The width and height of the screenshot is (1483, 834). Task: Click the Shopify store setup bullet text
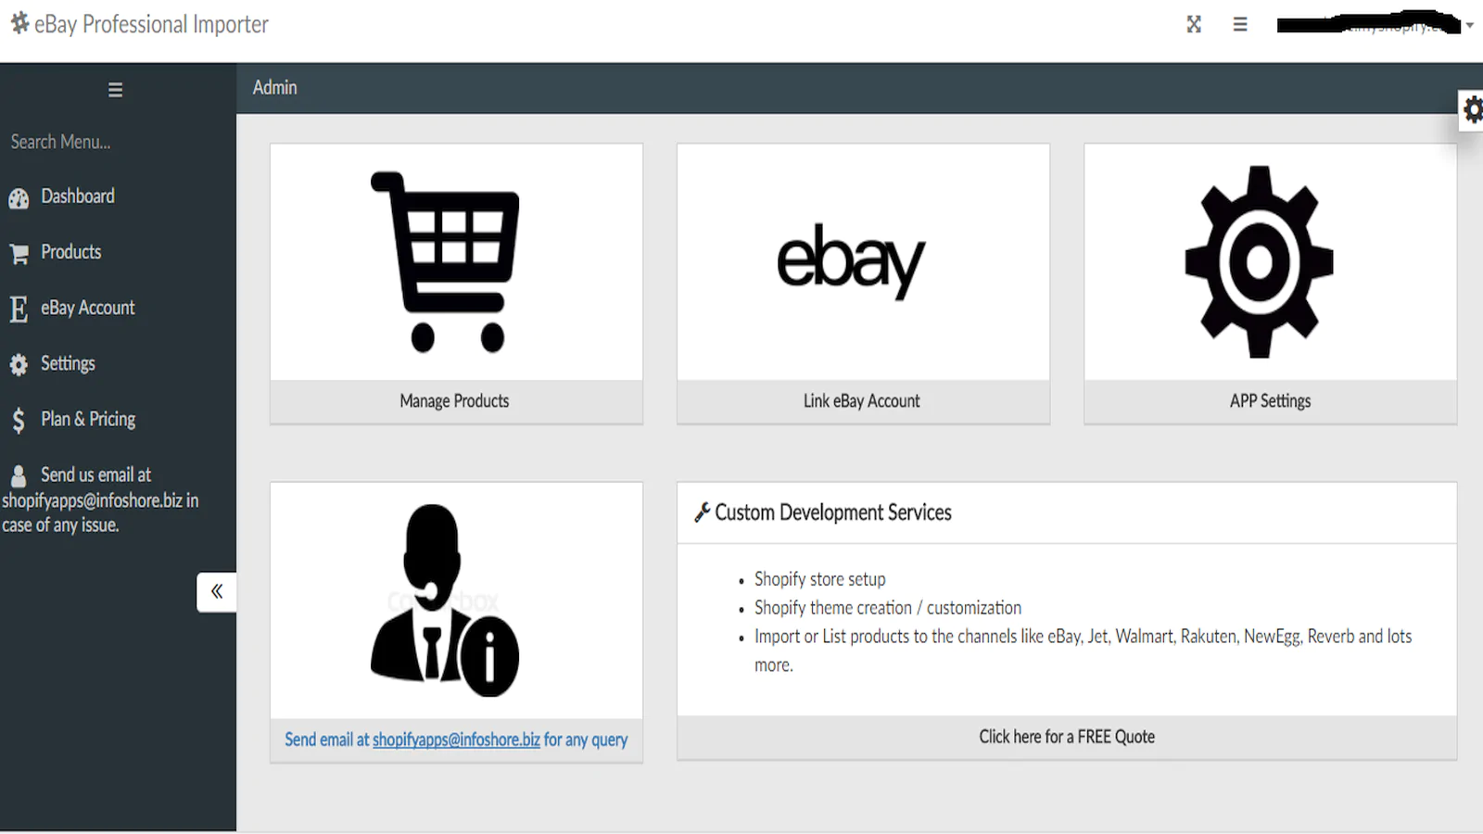[819, 579]
